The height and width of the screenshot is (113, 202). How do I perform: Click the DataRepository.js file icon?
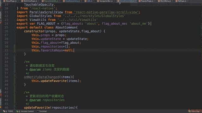64,1
